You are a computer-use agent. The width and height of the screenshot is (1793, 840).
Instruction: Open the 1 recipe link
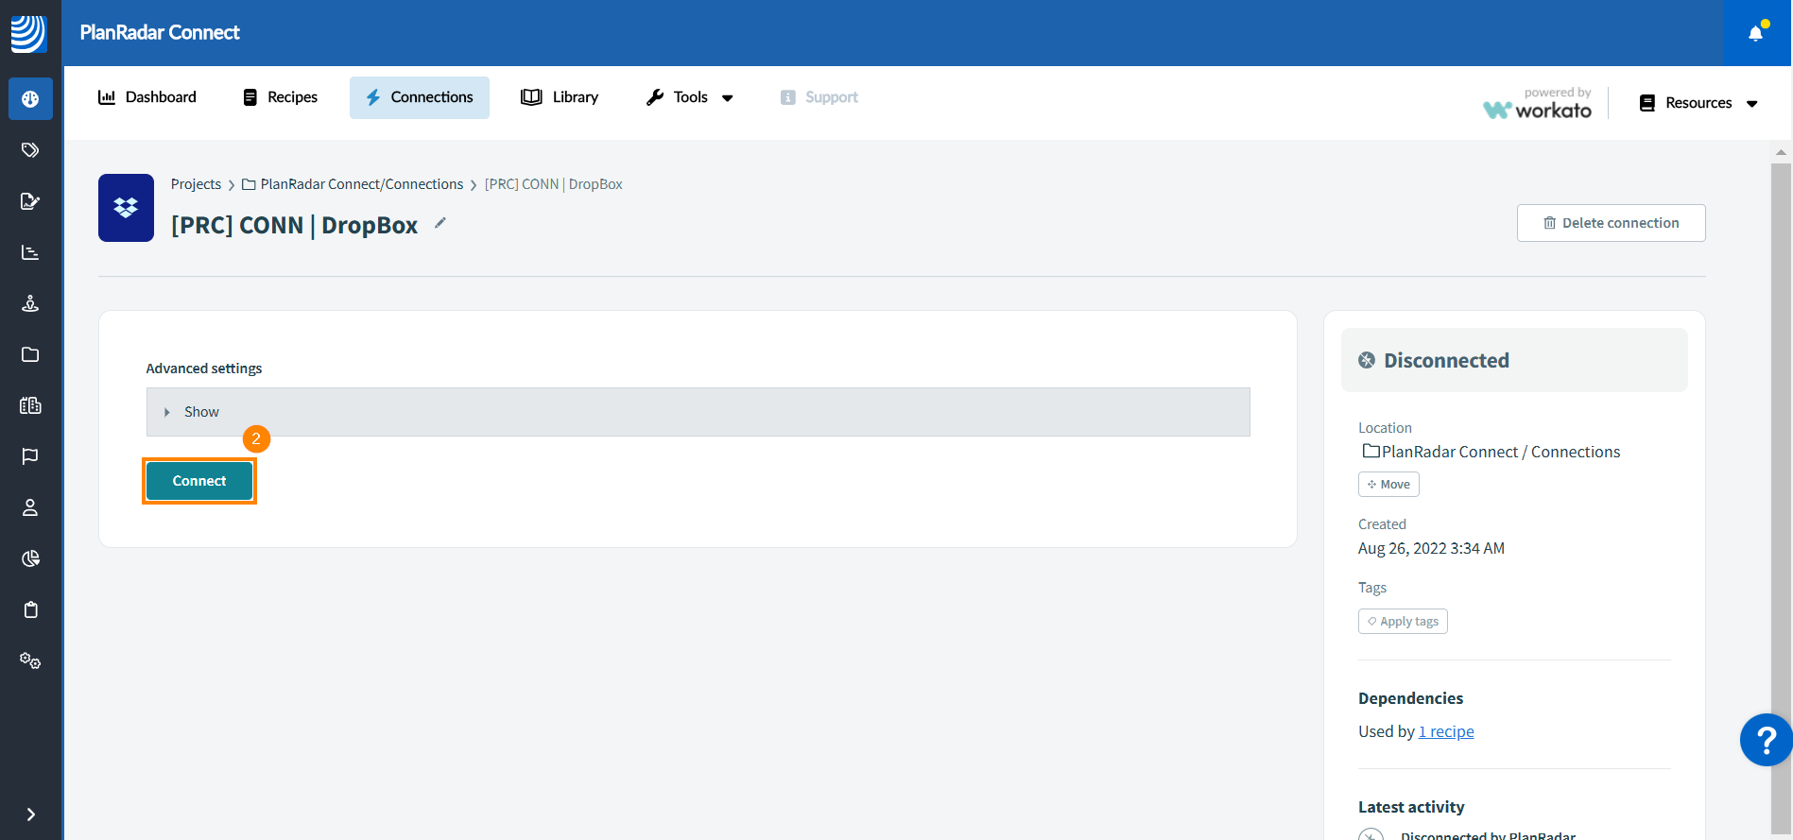(1446, 731)
